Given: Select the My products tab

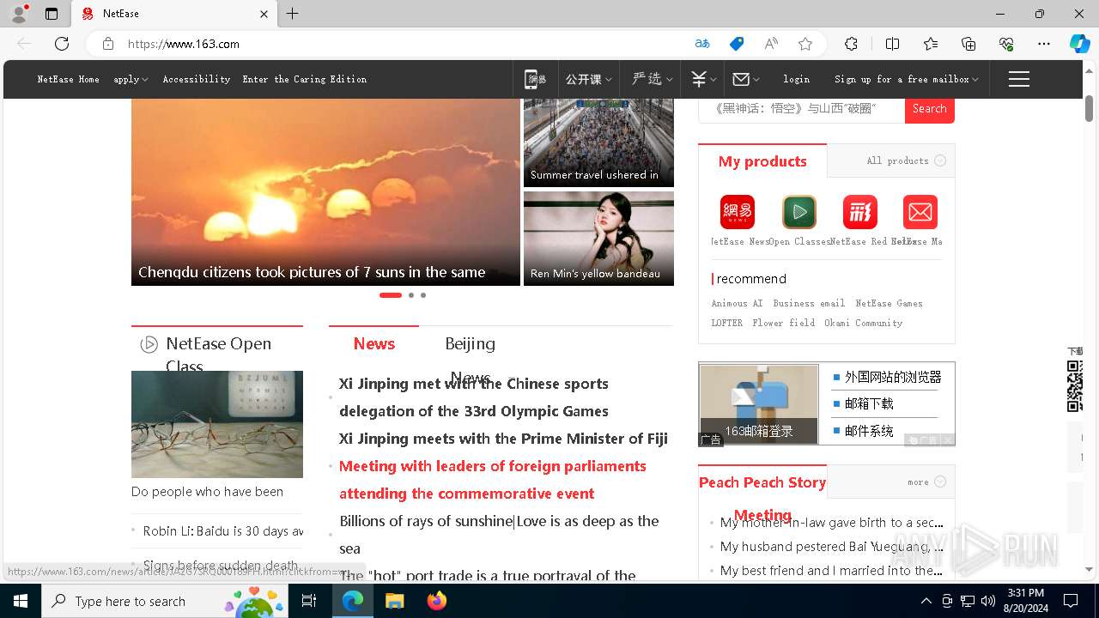Looking at the screenshot, I should pos(762,161).
